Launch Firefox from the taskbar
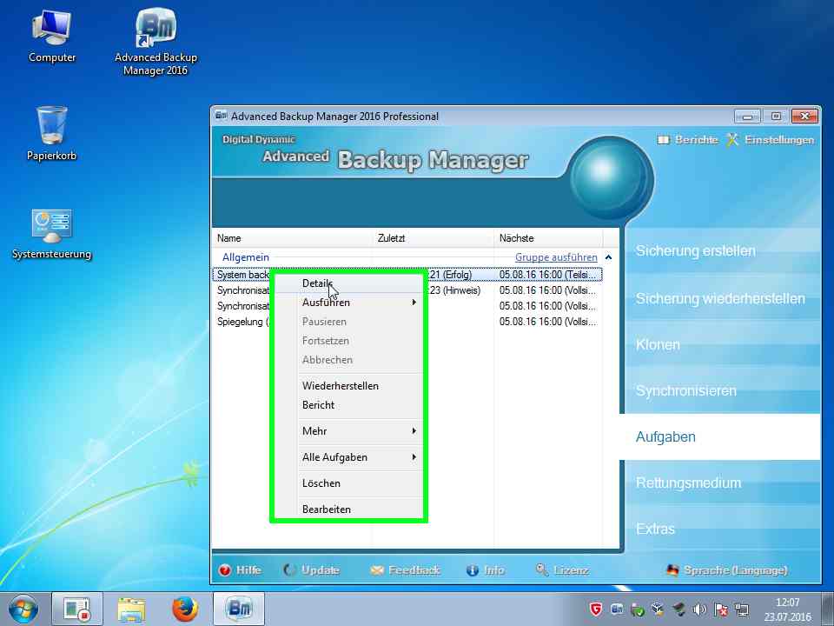This screenshot has width=834, height=626. pyautogui.click(x=185, y=609)
